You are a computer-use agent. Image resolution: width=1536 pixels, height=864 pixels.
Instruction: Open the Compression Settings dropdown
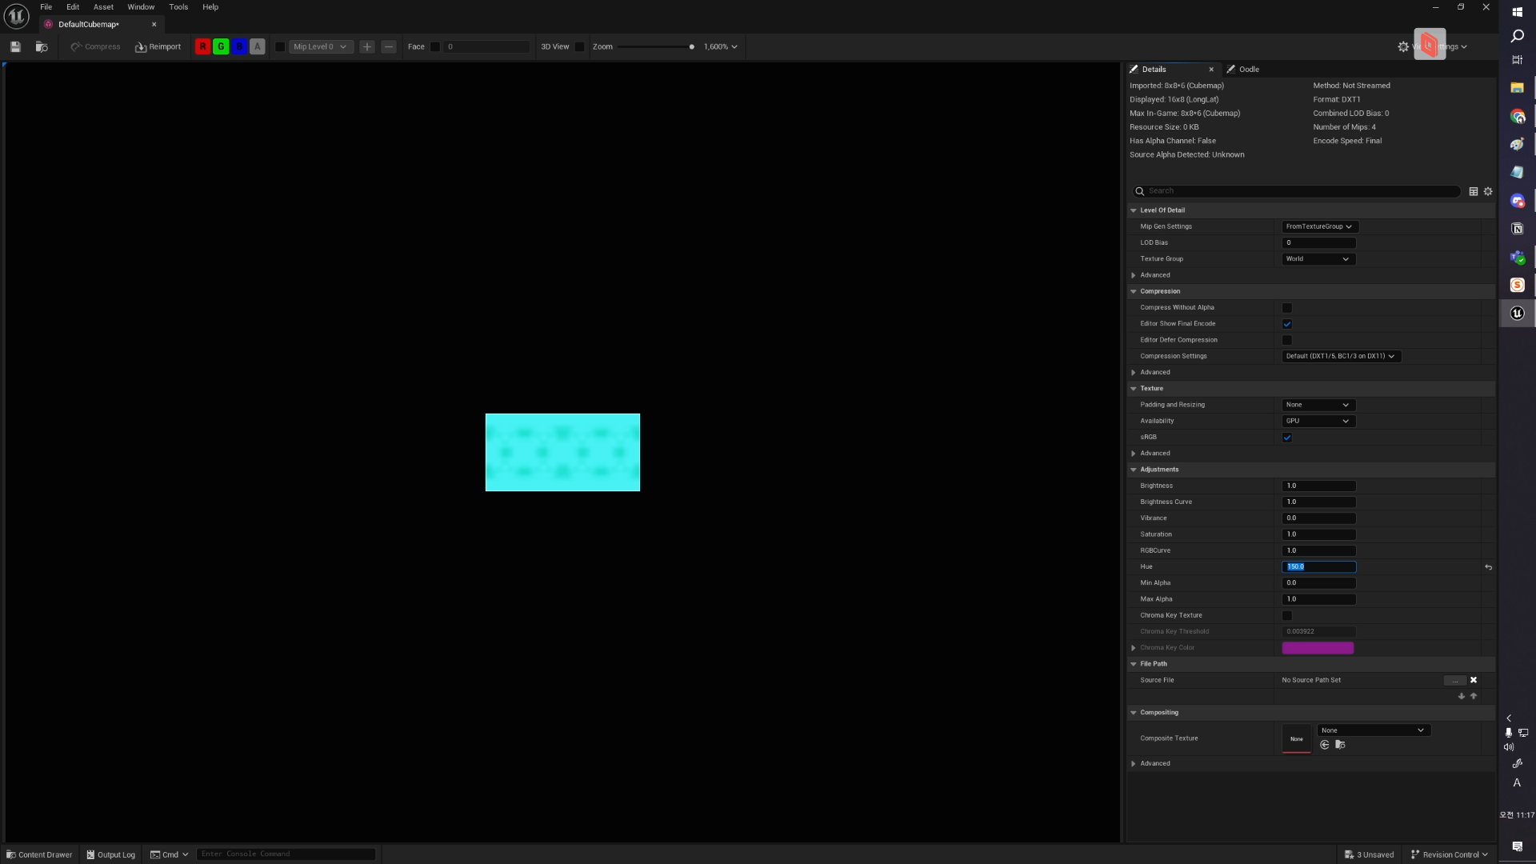point(1340,357)
